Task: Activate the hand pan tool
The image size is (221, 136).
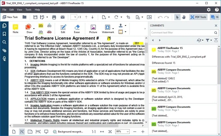Action: tap(184, 17)
